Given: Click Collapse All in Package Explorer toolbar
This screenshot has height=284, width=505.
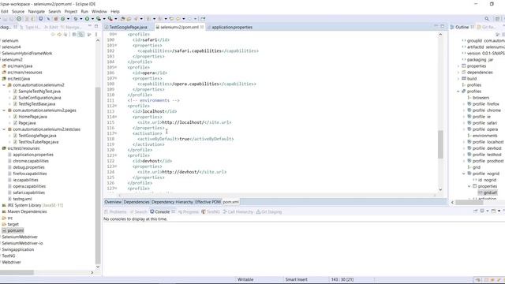Looking at the screenshot, I should [74, 34].
